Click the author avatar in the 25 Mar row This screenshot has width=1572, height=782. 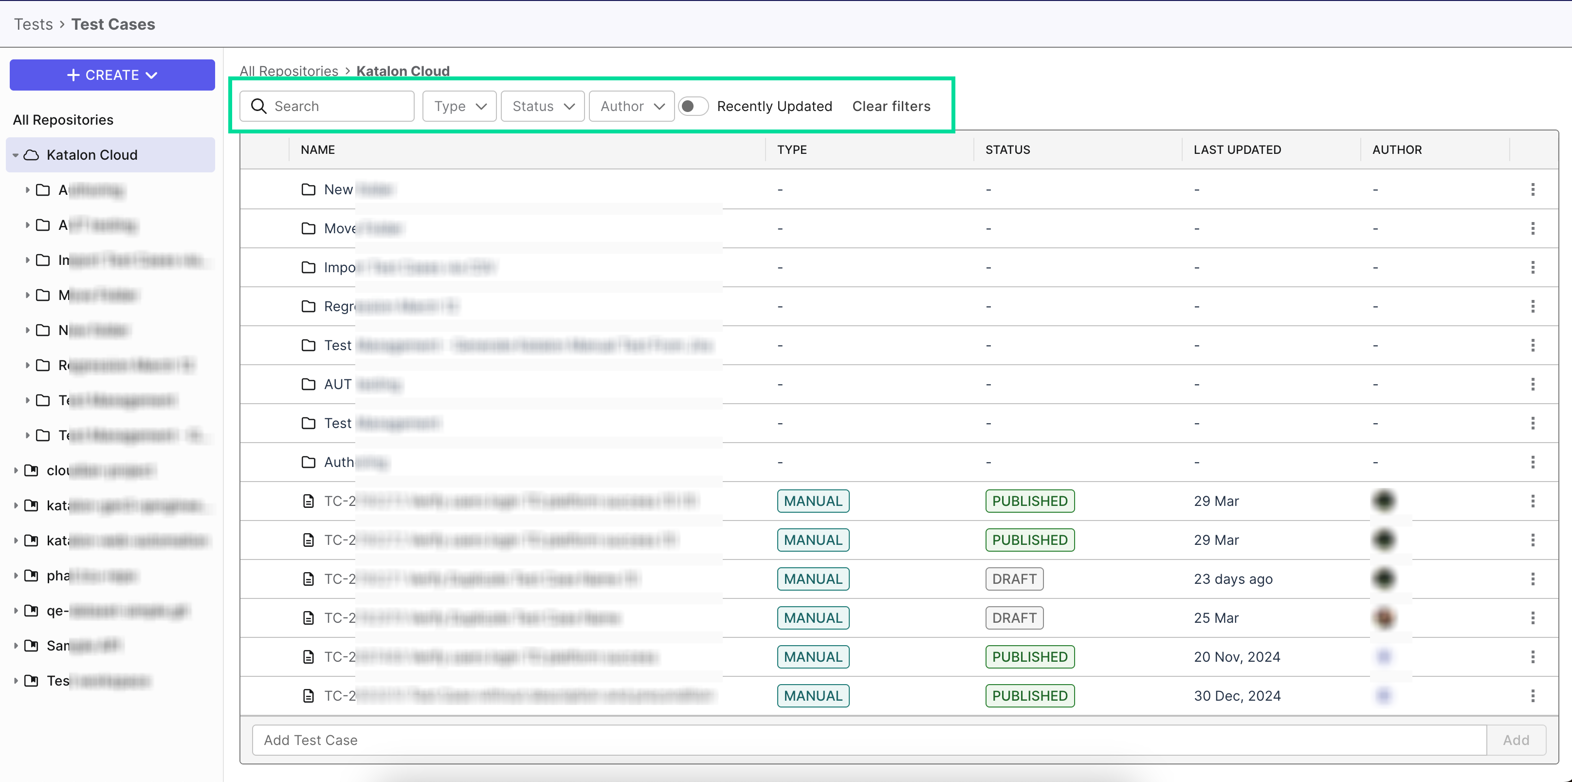coord(1384,618)
